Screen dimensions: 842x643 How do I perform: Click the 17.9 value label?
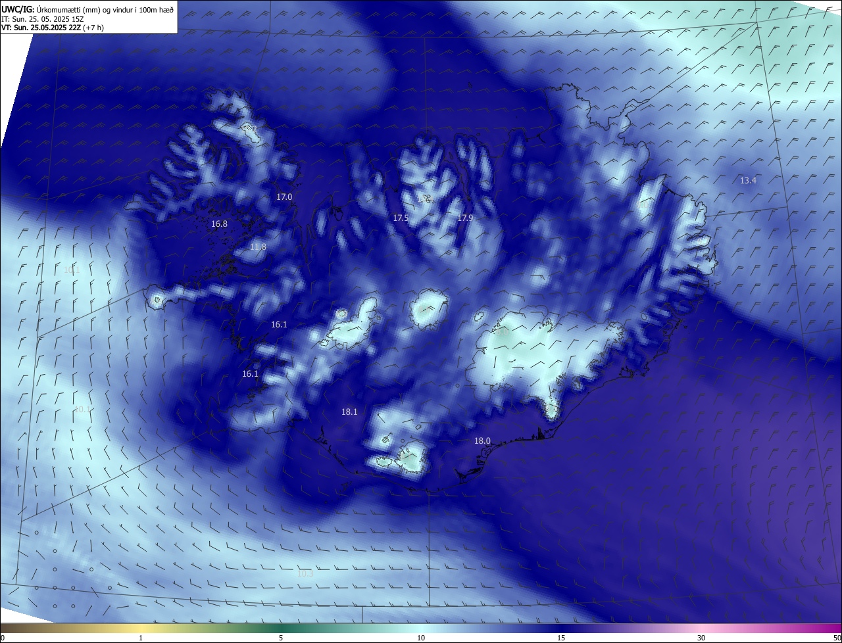pyautogui.click(x=465, y=218)
